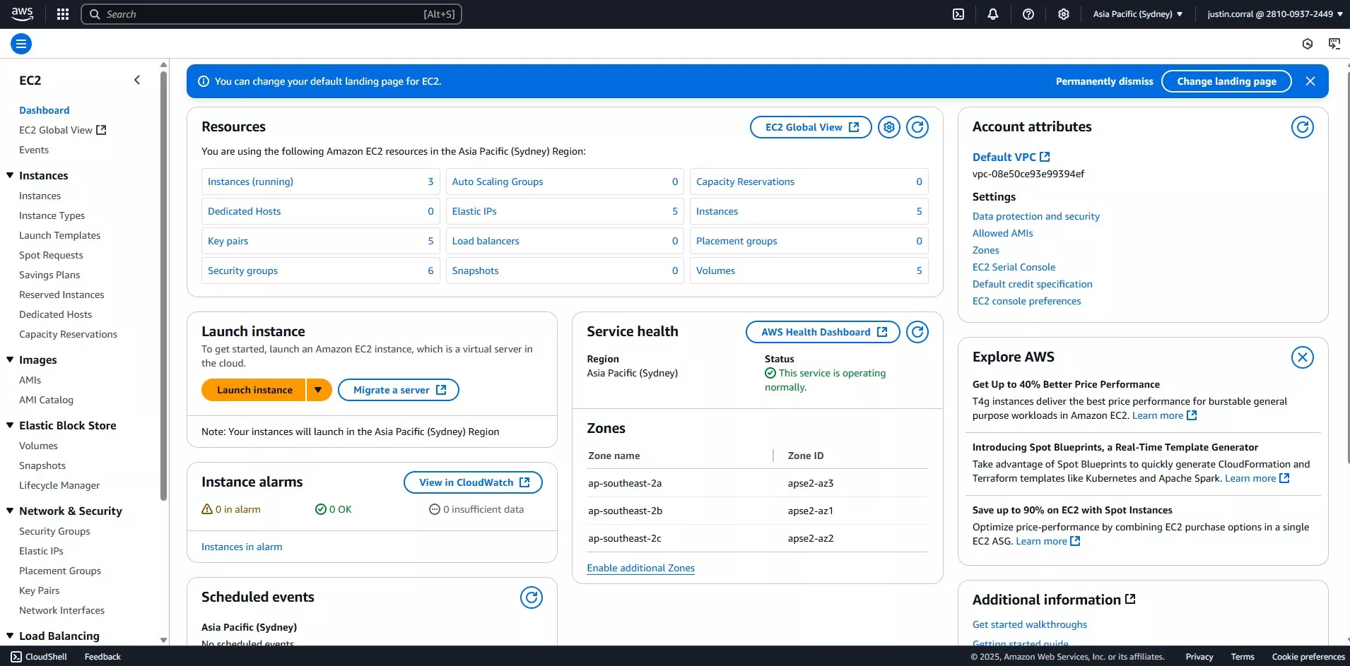Open Security Groups in the sidebar
Viewport: 1350px width, 666px height.
pos(54,531)
